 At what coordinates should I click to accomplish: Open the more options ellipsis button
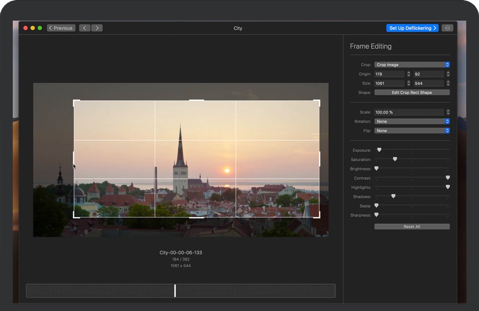coord(447,28)
